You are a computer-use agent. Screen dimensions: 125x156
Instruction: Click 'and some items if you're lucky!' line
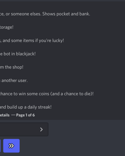(x=33, y=41)
